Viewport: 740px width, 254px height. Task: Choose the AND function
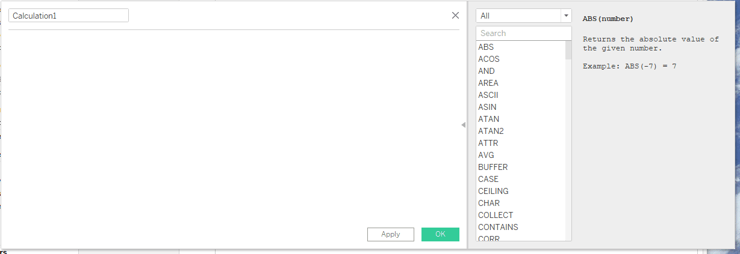coord(487,71)
